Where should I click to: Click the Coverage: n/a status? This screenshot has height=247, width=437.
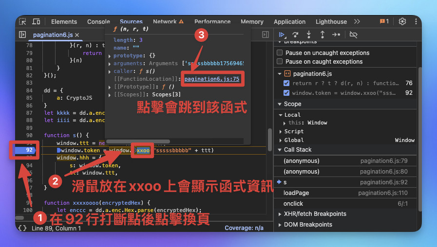click(x=244, y=228)
